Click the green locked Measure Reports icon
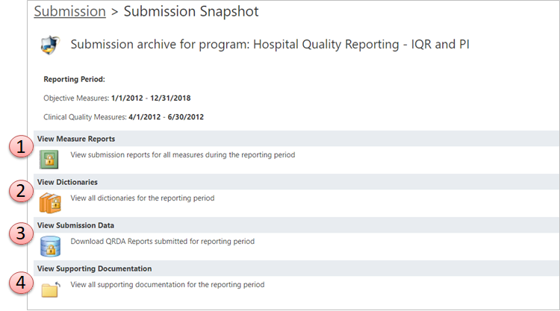Viewport: 560px width, 311px height. click(x=49, y=160)
